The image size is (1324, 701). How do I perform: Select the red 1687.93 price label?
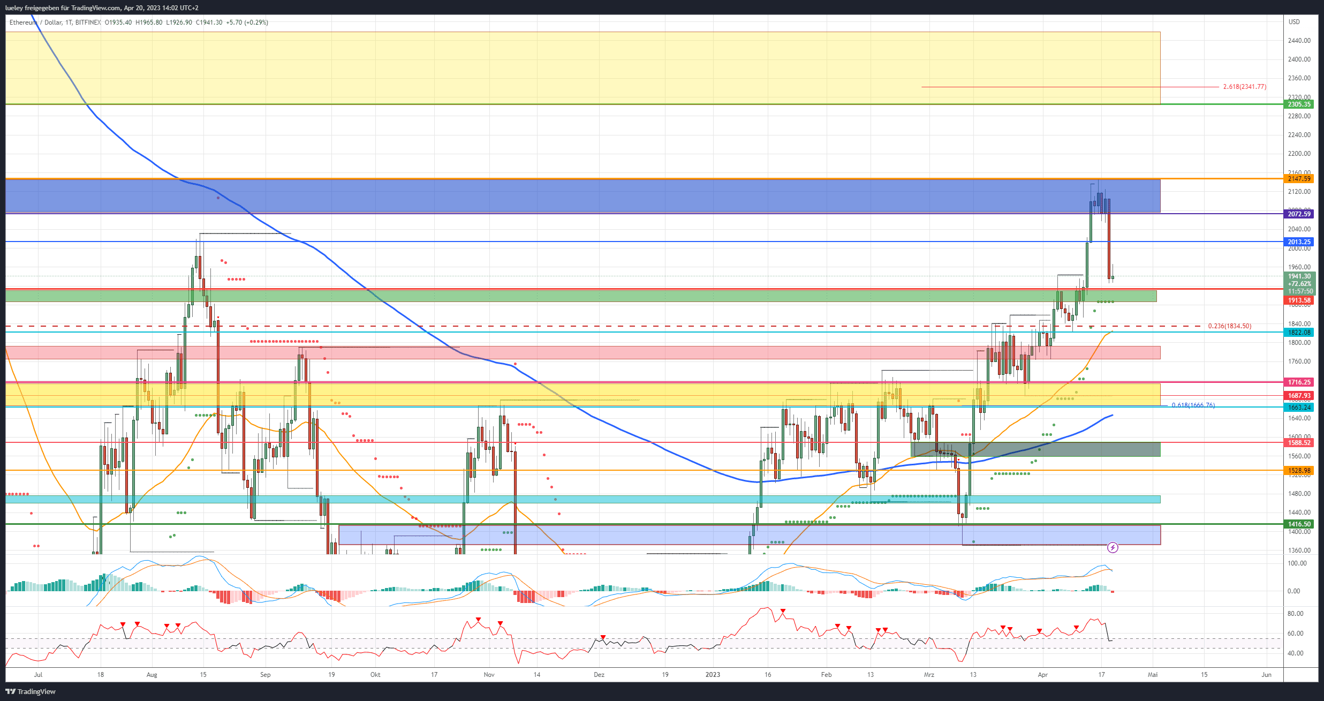click(1299, 396)
